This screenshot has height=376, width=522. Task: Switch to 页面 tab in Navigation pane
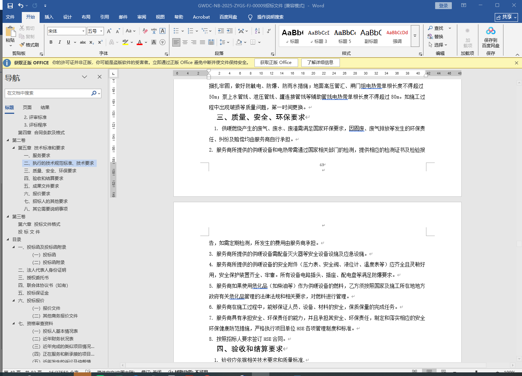pyautogui.click(x=27, y=107)
